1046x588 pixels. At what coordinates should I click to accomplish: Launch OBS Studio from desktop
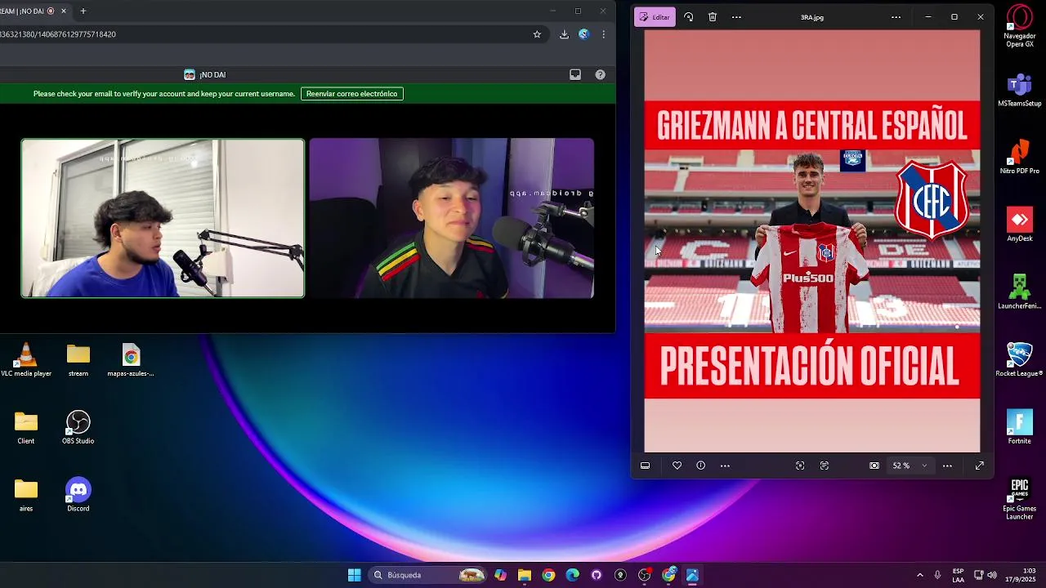pyautogui.click(x=78, y=427)
